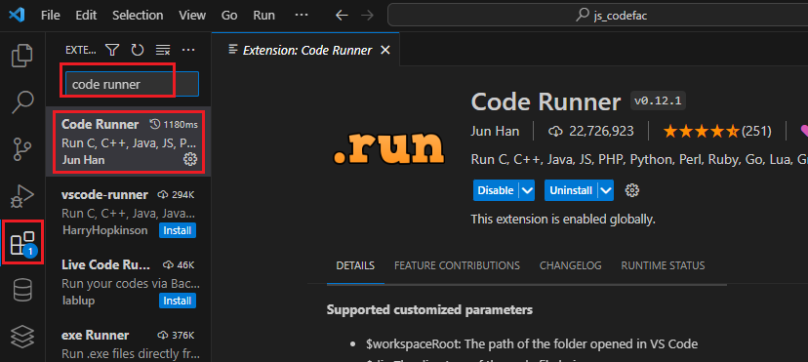Click the HarryHopkinson publisher name

click(x=105, y=230)
